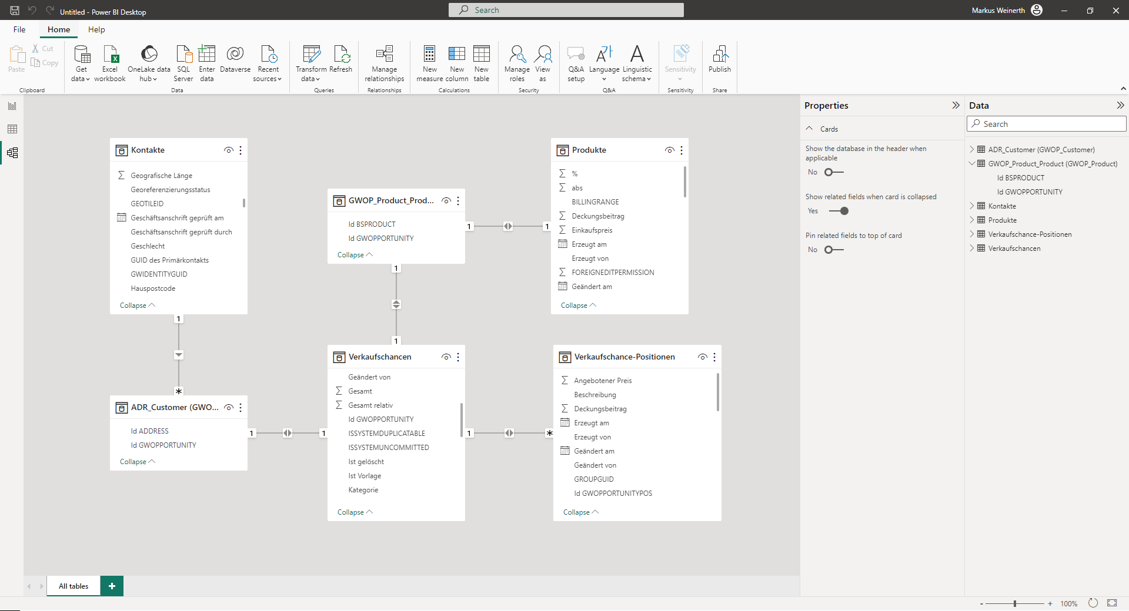Viewport: 1129px width, 611px height.
Task: Open the Get data menu
Action: pos(81,63)
